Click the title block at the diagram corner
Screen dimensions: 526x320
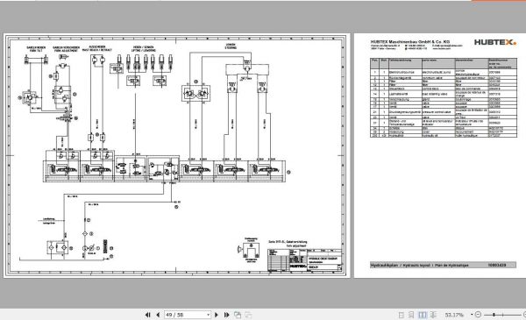[x=305, y=260]
